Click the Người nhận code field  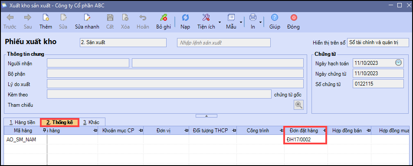88,63
